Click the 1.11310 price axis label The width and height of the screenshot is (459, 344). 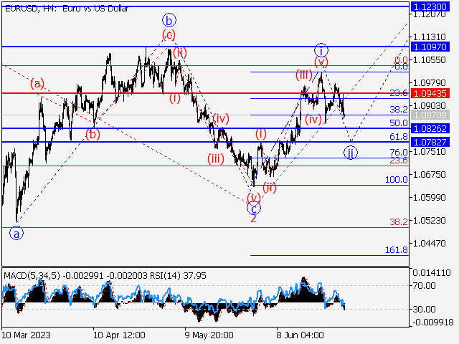click(x=429, y=37)
